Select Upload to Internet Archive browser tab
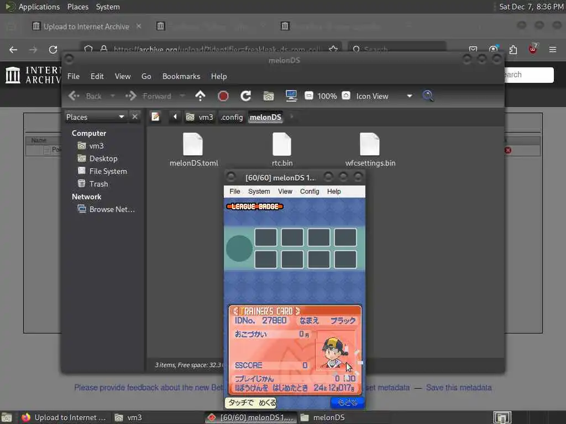 tap(86, 26)
